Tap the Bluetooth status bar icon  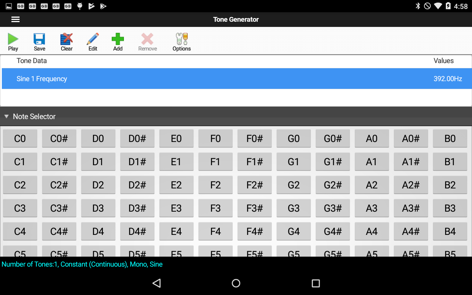point(417,6)
